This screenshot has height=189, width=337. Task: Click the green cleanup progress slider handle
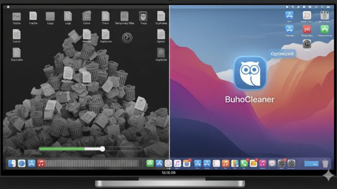click(102, 149)
